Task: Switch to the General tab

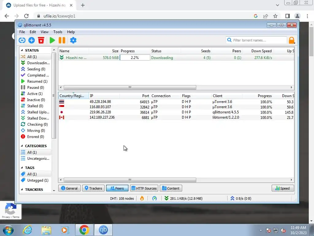Action: click(x=69, y=188)
